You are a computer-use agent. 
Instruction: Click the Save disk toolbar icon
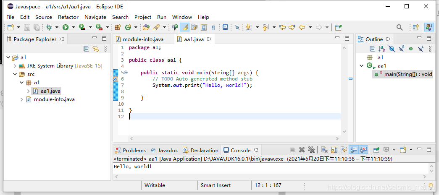[27, 27]
